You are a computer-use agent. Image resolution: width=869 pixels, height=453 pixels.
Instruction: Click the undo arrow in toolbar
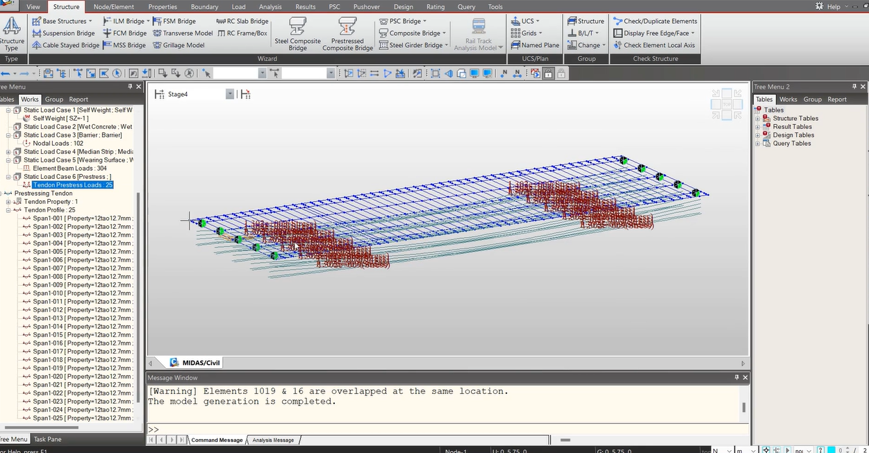[x=6, y=73]
